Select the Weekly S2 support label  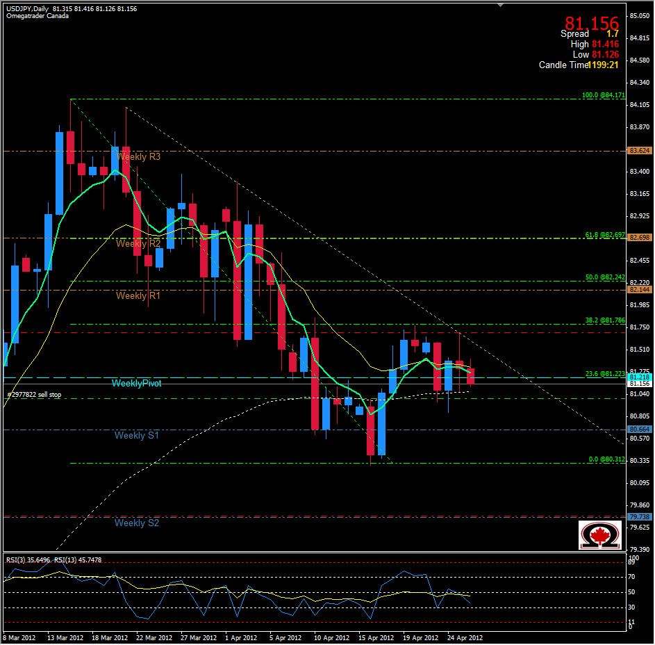(136, 523)
